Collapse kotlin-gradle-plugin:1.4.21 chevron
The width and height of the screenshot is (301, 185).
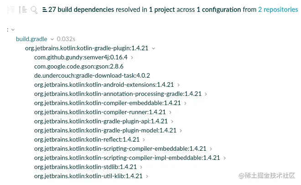point(153,48)
